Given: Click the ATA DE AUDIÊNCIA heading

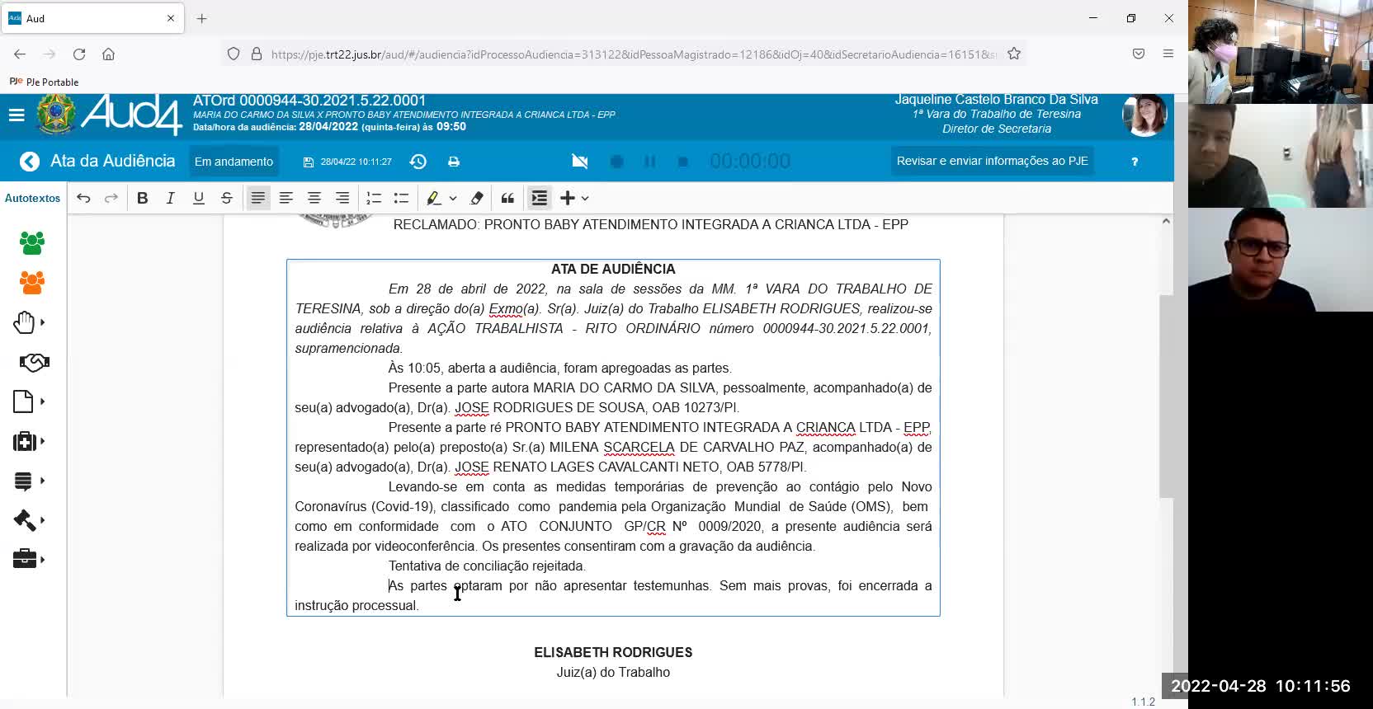Looking at the screenshot, I should point(613,269).
